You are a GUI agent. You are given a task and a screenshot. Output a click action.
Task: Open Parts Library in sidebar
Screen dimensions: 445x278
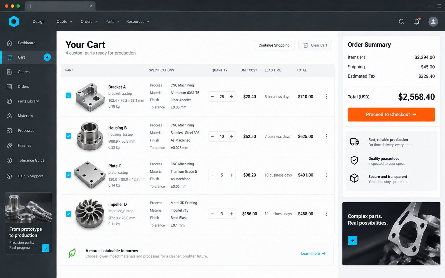[28, 101]
